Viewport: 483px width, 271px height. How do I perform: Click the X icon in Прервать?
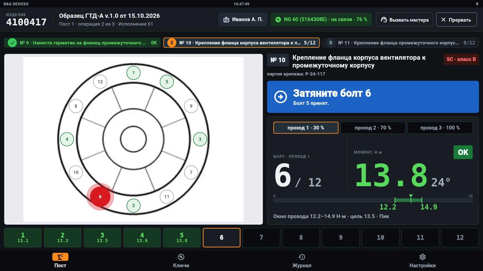(443, 20)
